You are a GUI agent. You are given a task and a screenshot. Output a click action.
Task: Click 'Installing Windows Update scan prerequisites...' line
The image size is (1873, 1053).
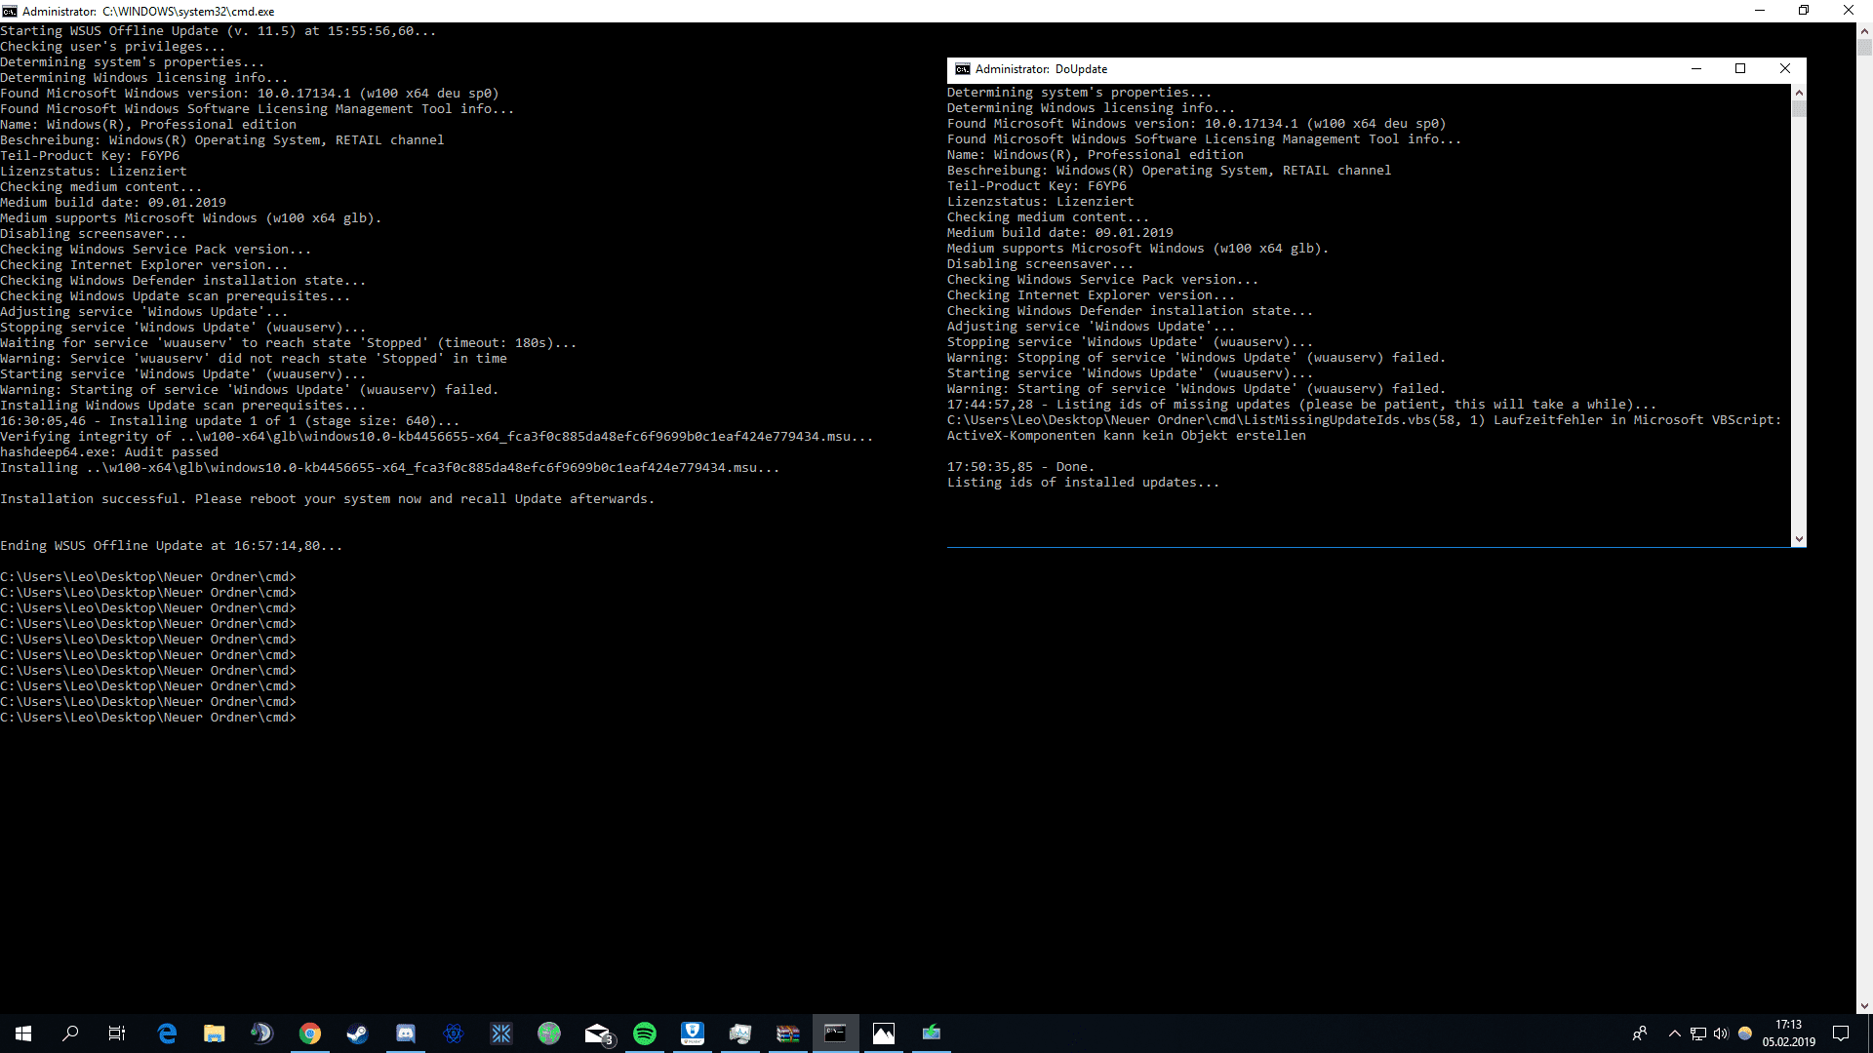tap(183, 406)
